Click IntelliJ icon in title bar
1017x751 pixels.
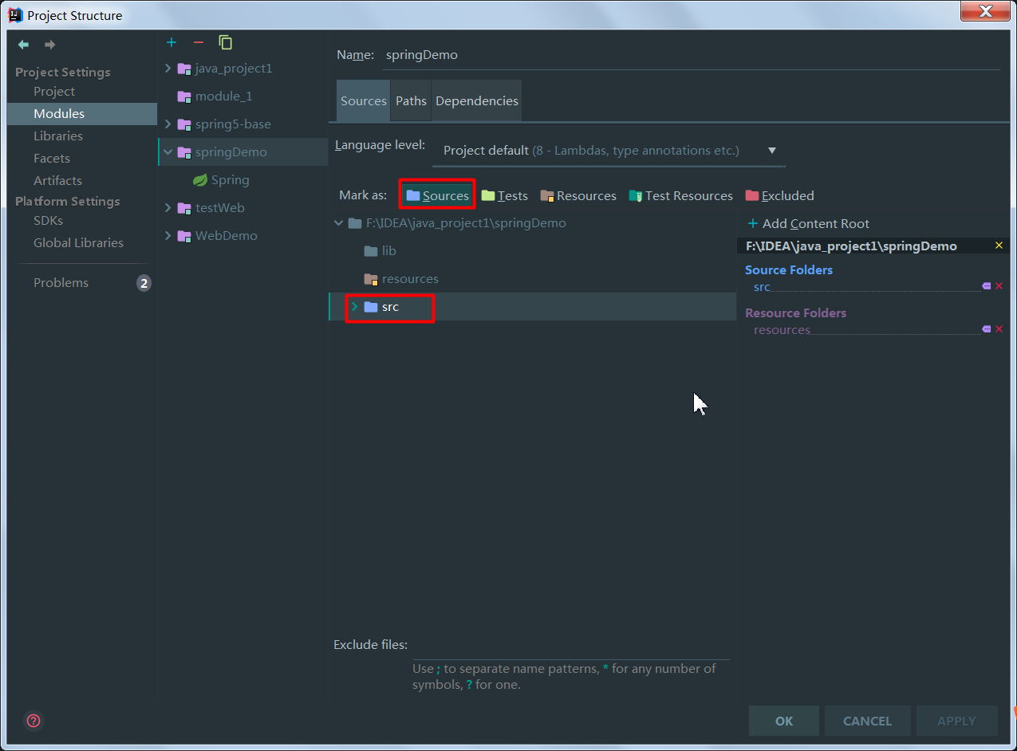pos(15,14)
